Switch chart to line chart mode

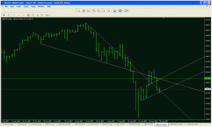tap(89, 11)
